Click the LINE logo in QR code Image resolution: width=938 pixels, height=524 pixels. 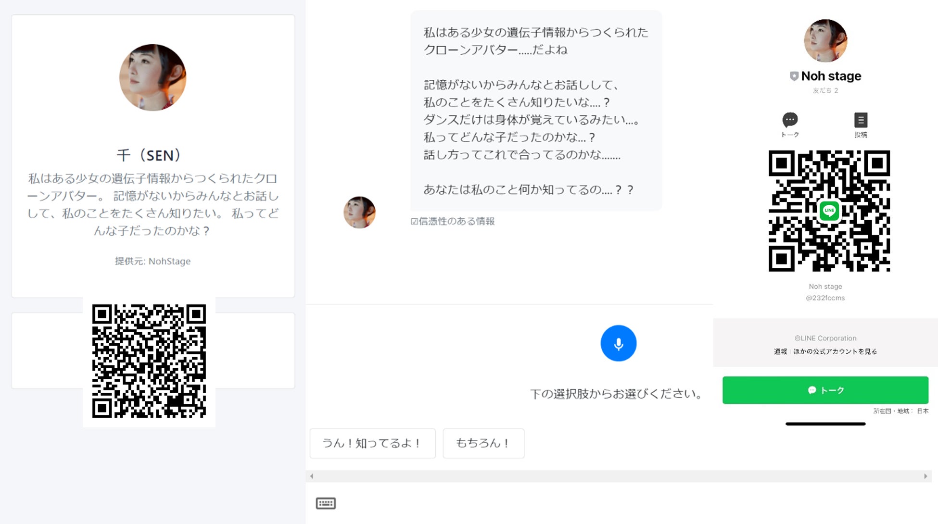(829, 211)
